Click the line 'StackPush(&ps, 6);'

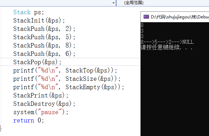(44, 54)
